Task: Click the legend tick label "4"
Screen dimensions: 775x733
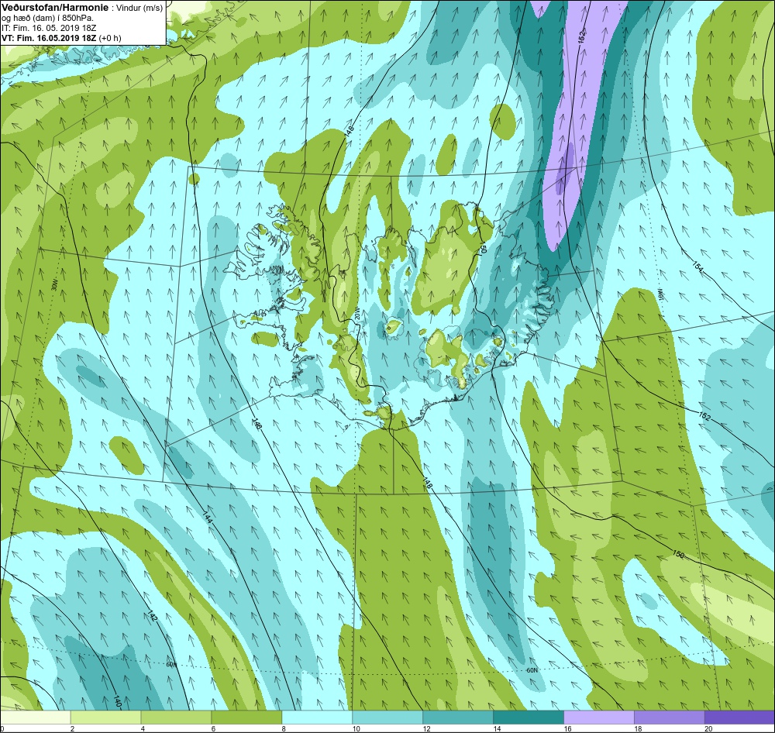Action: coord(143,728)
